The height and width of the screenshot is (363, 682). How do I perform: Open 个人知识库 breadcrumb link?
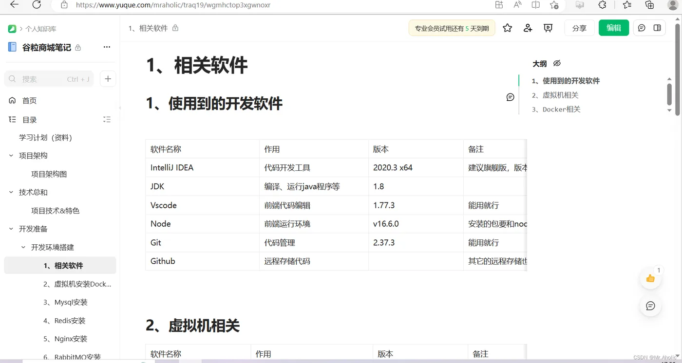pyautogui.click(x=41, y=29)
